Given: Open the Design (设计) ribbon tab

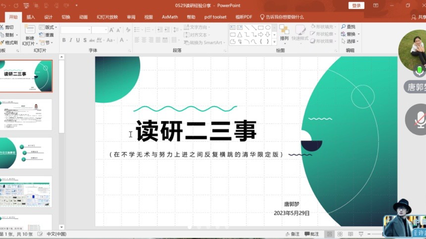Looking at the screenshot, I should pos(48,17).
